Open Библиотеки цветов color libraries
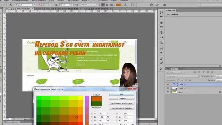This screenshot has height=125, width=222. (x=121, y=109)
